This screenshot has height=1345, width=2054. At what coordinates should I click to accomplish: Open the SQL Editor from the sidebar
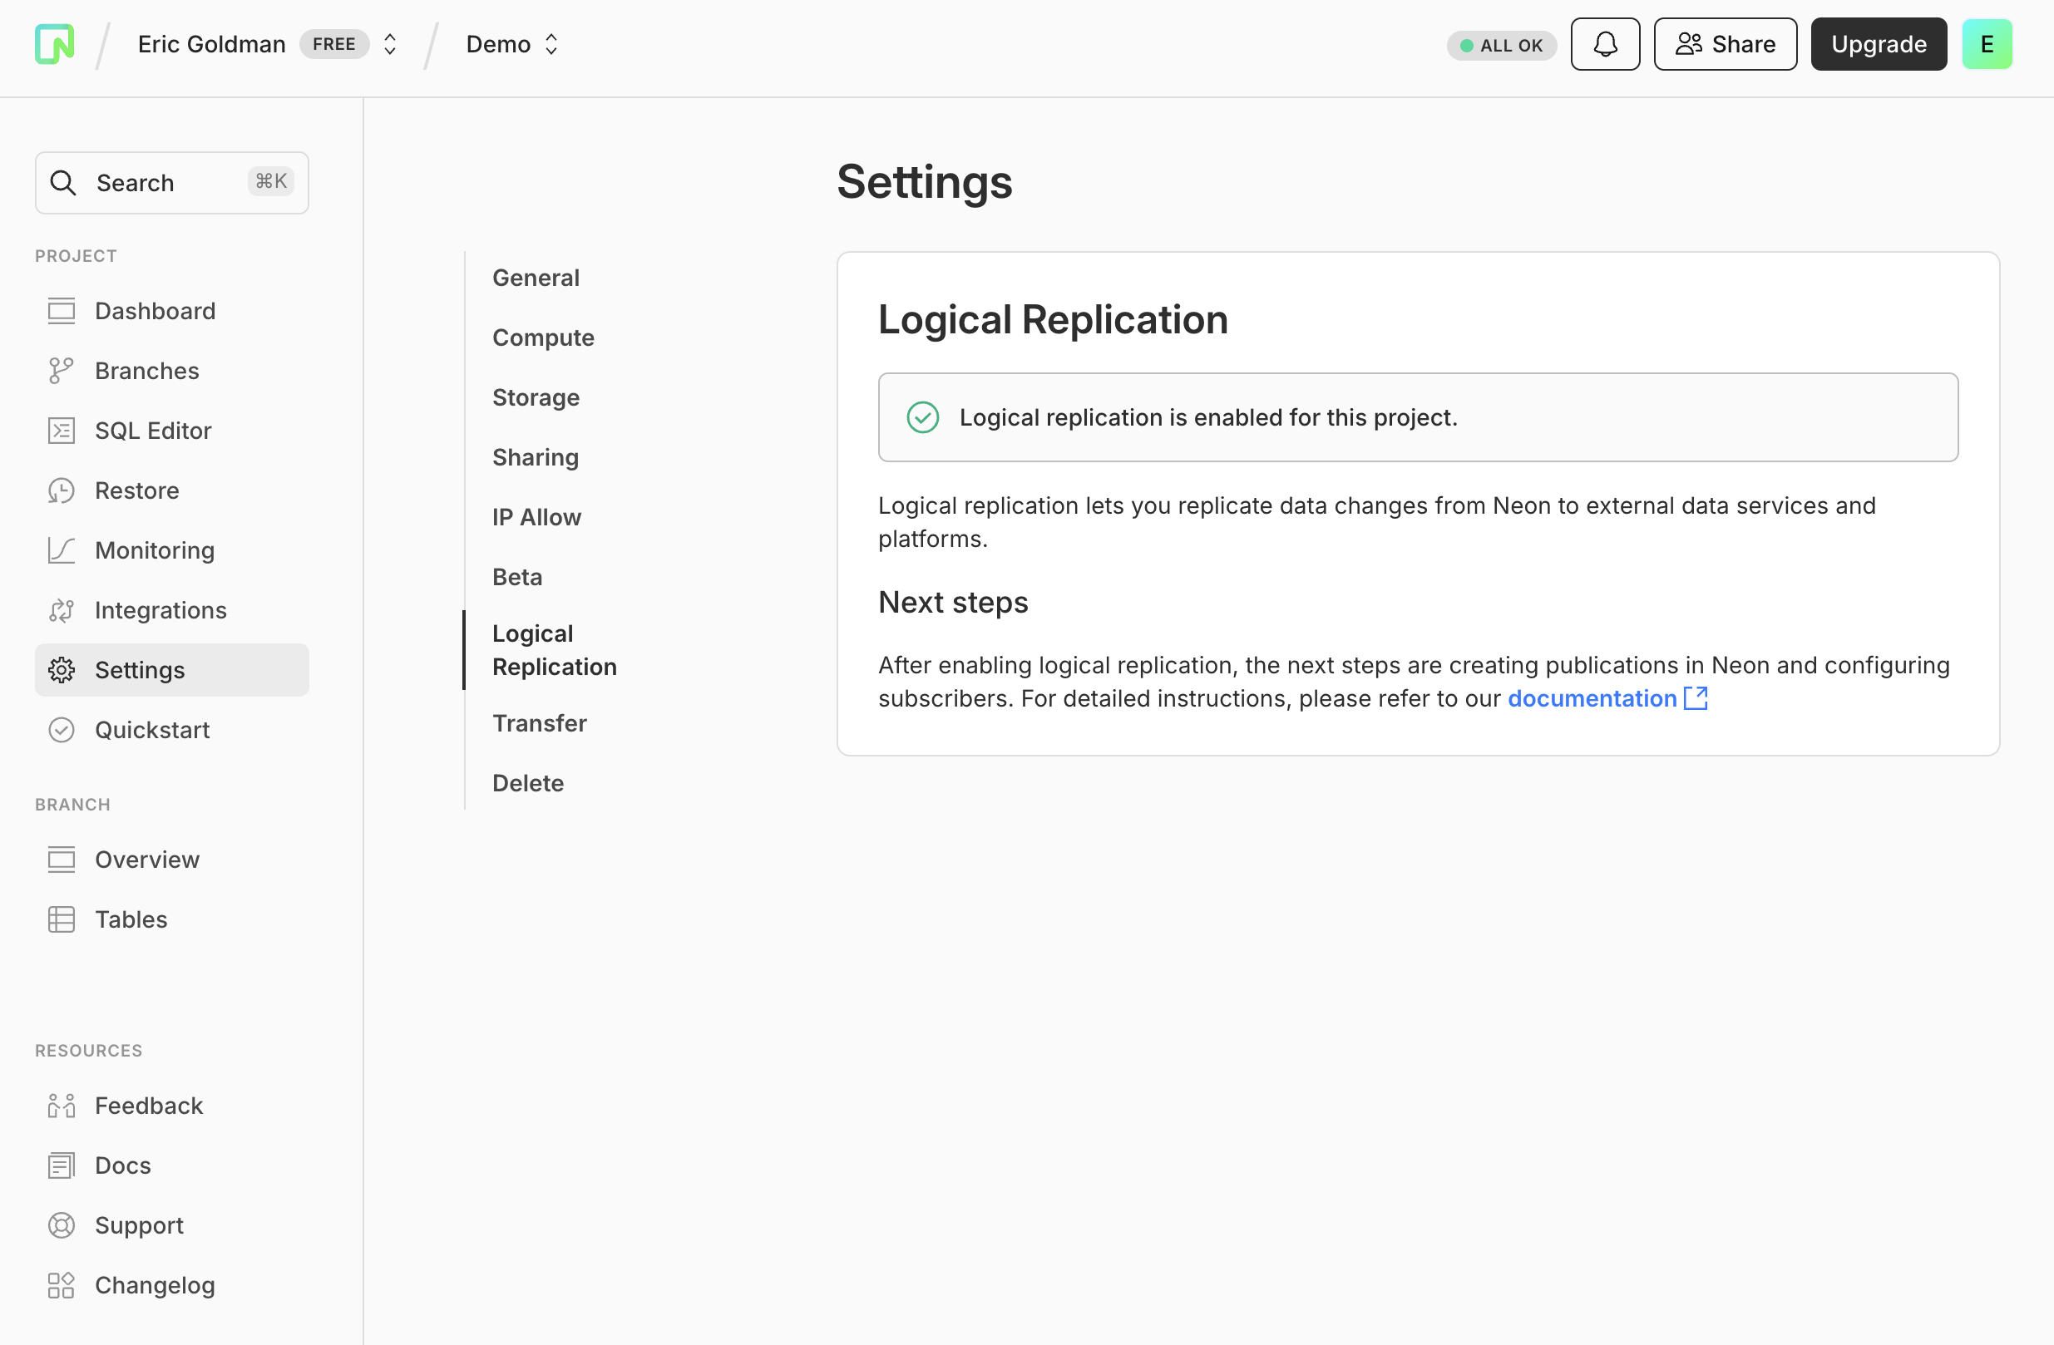[x=153, y=430]
